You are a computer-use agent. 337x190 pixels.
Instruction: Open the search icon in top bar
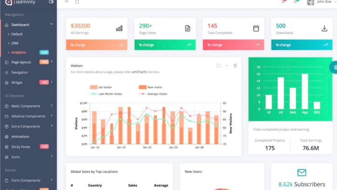(66, 1)
